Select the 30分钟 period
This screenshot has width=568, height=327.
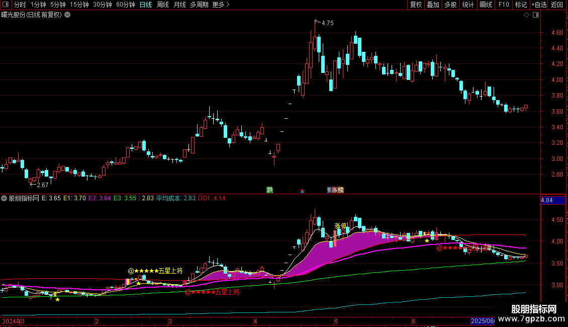point(103,5)
